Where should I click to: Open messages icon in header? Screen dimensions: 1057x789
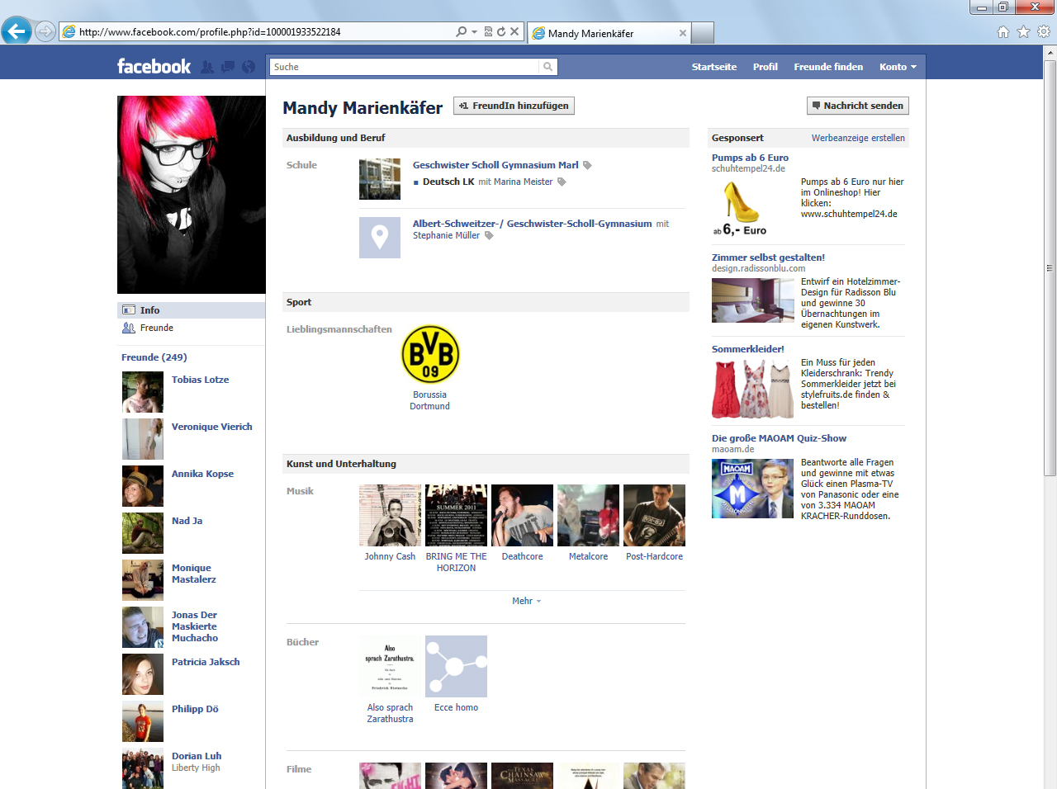(228, 67)
